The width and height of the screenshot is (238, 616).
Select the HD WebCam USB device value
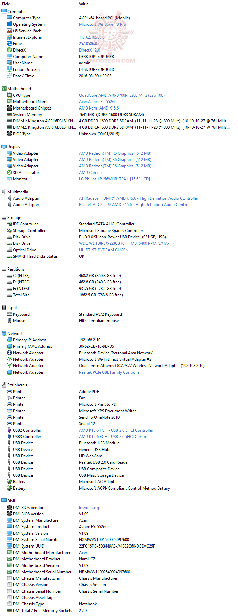(x=90, y=456)
